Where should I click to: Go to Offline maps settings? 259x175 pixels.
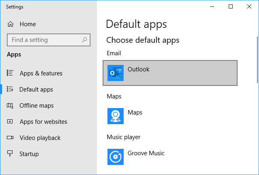[36, 106]
